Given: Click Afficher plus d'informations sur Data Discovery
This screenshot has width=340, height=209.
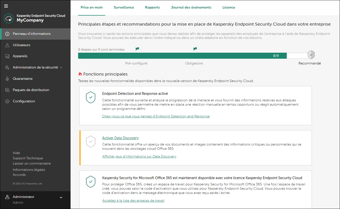Looking at the screenshot, I should pyautogui.click(x=139, y=157).
